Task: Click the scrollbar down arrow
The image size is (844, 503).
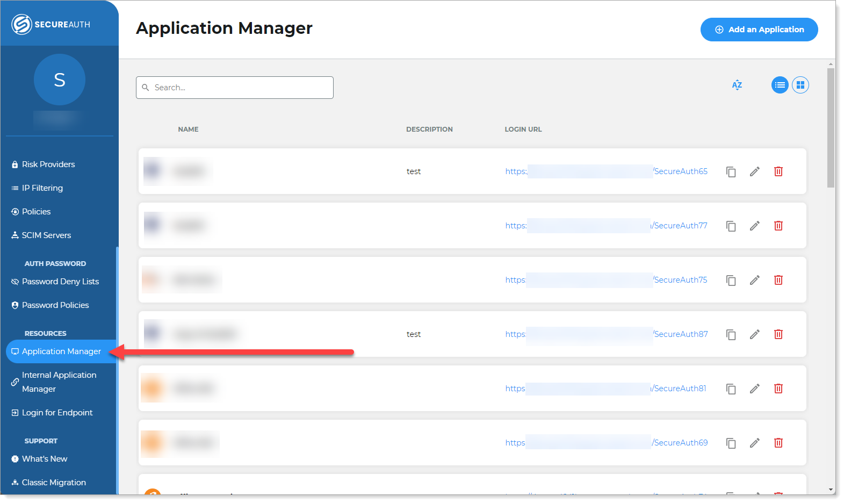Action: click(x=831, y=490)
